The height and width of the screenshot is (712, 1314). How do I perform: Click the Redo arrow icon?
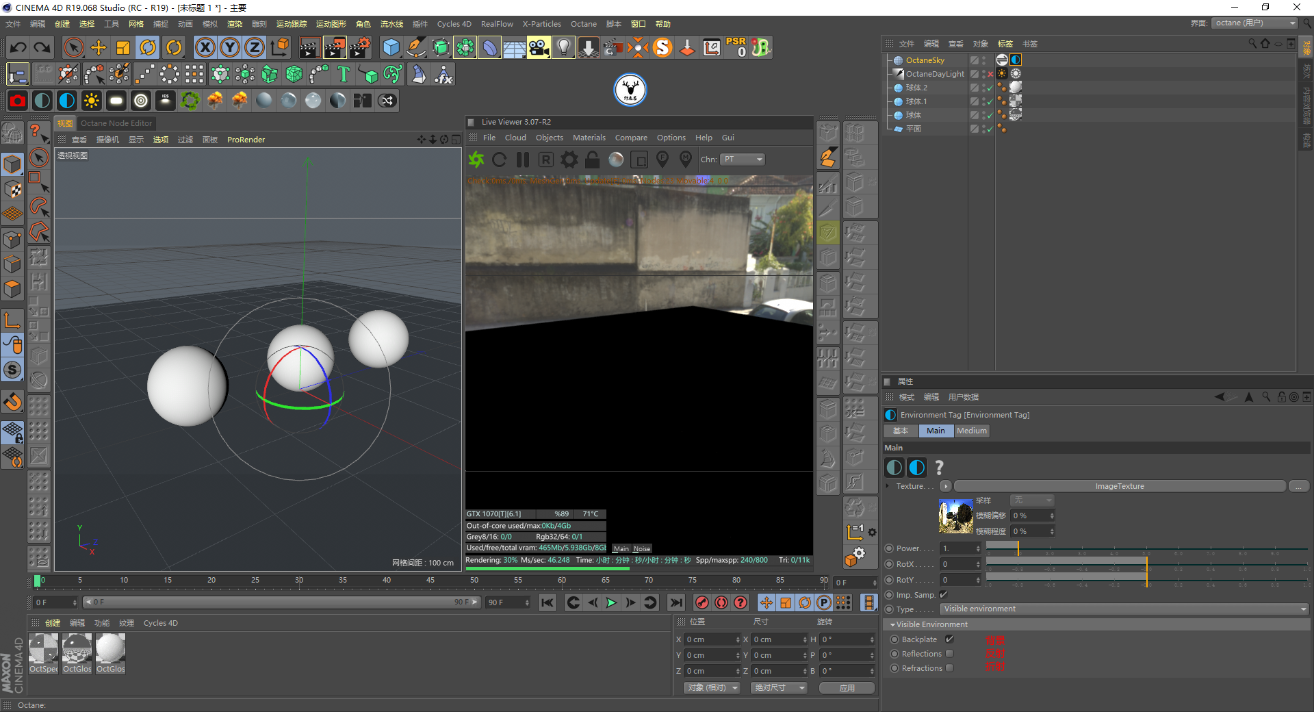pos(42,47)
